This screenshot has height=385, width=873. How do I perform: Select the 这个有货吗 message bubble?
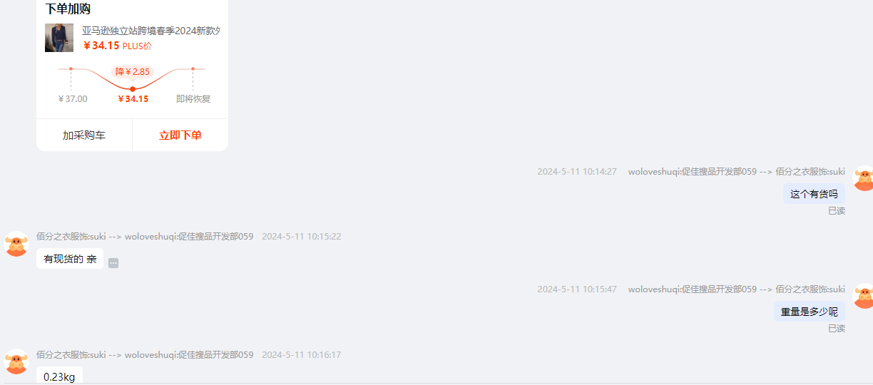click(814, 194)
